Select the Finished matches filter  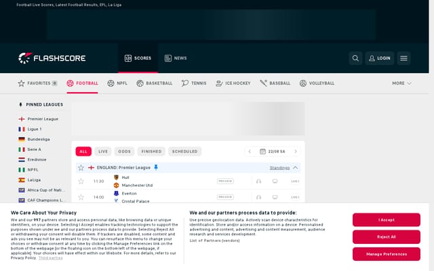tap(151, 152)
